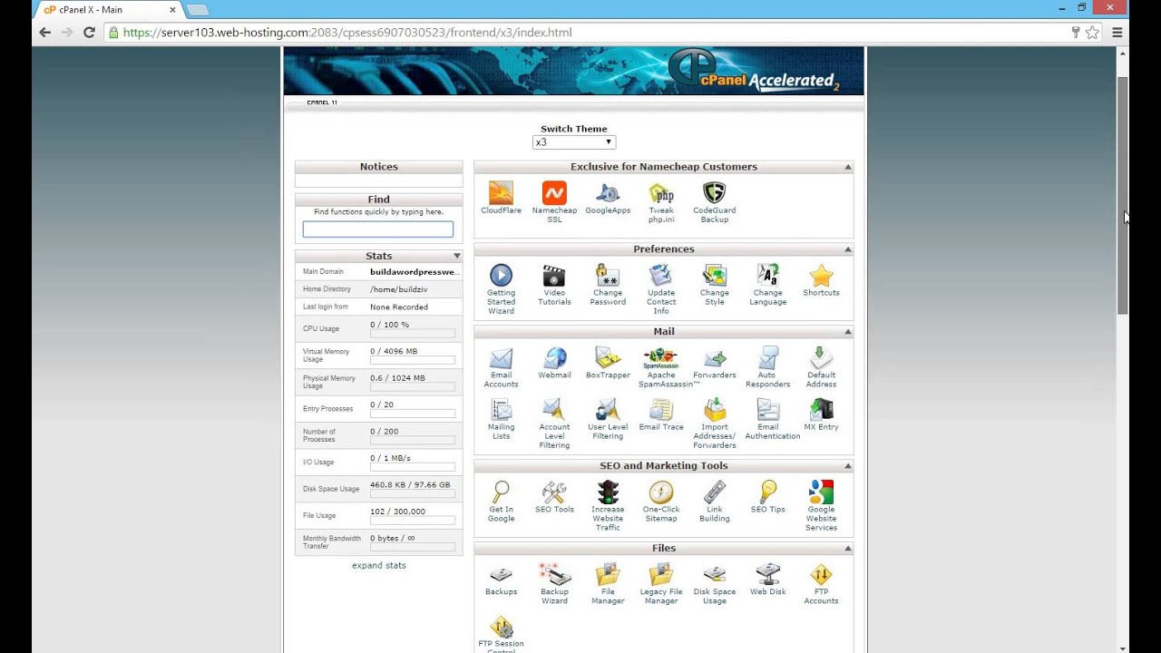The image size is (1161, 653).
Task: Collapse the Stats panel arrow
Action: (x=456, y=257)
